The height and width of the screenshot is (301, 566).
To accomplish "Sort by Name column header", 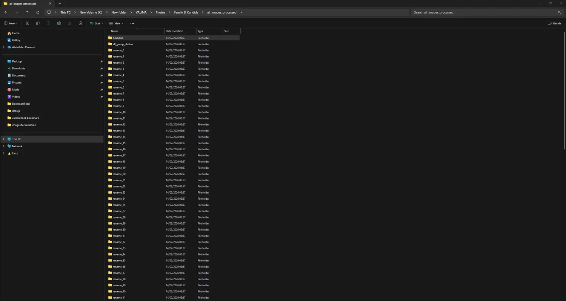I will pyautogui.click(x=136, y=31).
